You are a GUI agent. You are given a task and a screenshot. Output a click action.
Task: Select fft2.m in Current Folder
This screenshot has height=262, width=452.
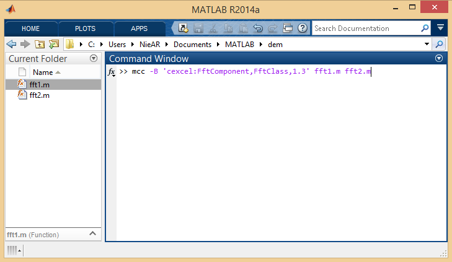click(x=40, y=95)
